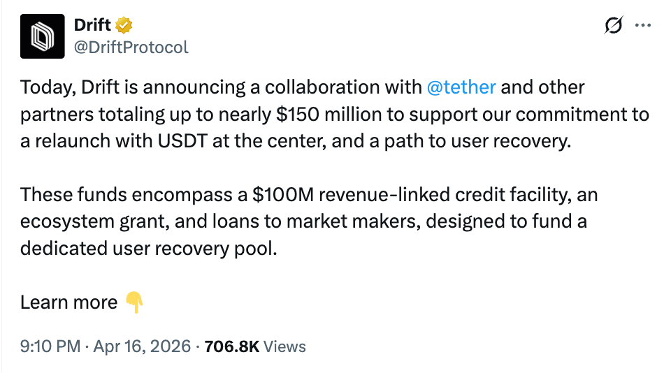Open the @tether mention link
This screenshot has width=671, height=373.
[x=461, y=87]
